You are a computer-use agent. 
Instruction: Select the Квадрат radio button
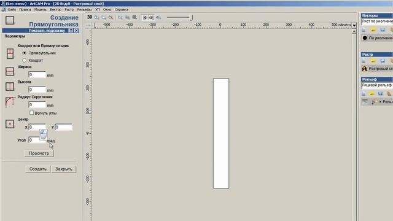(25, 60)
